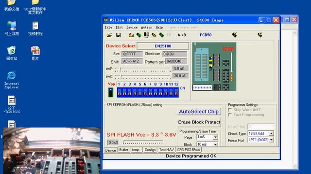Toggle DIP switch 1

(119, 92)
